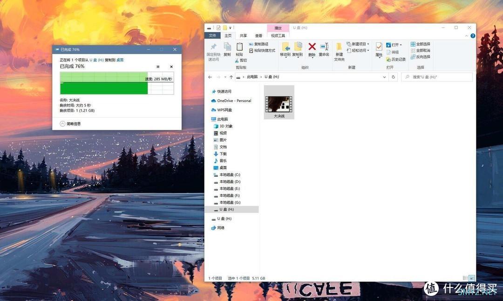This screenshot has width=503, height=301.
Task: Select the 大决战 video thumbnail
Action: (x=279, y=102)
